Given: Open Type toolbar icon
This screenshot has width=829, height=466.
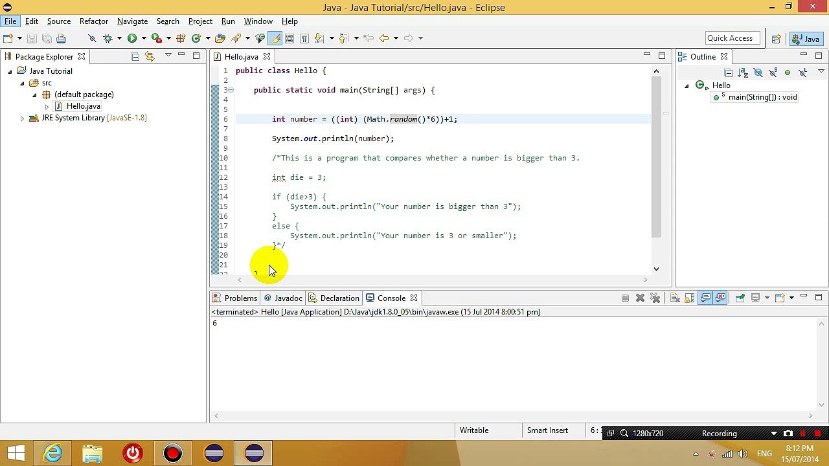Looking at the screenshot, I should pos(220,38).
